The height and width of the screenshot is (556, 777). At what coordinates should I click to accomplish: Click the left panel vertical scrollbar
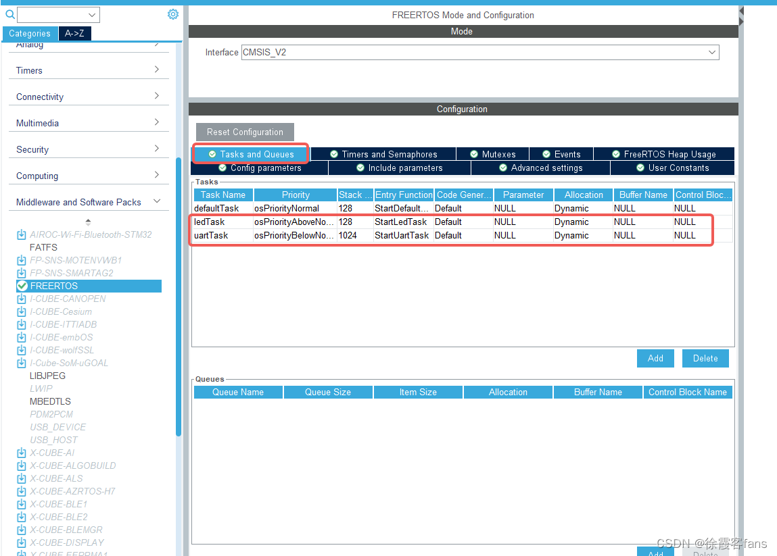(x=179, y=297)
